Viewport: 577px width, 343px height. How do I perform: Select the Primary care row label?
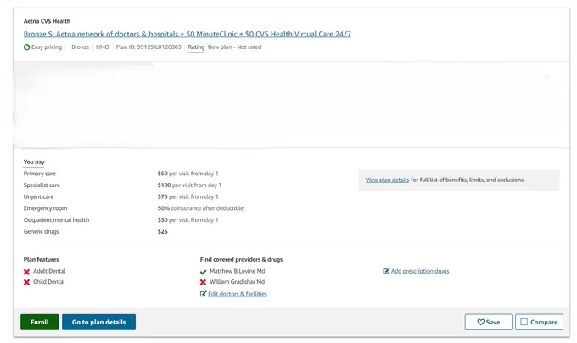point(40,174)
